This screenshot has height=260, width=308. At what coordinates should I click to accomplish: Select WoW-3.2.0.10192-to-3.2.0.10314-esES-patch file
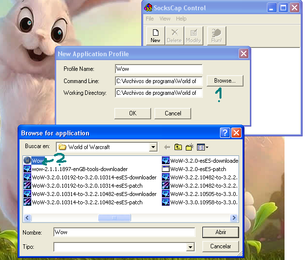pyautogui.click(x=83, y=186)
